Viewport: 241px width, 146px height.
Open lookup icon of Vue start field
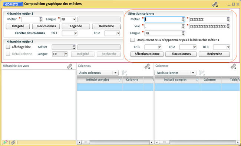(x=183, y=26)
